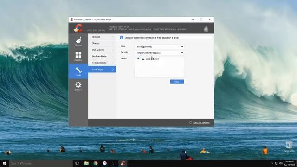297x167 pixels.
Task: Open the Cleaner section in the sidebar
Action: [78, 41]
